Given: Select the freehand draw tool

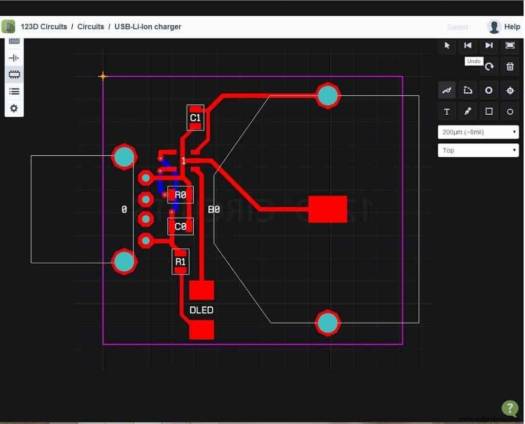Looking at the screenshot, I should 467,111.
